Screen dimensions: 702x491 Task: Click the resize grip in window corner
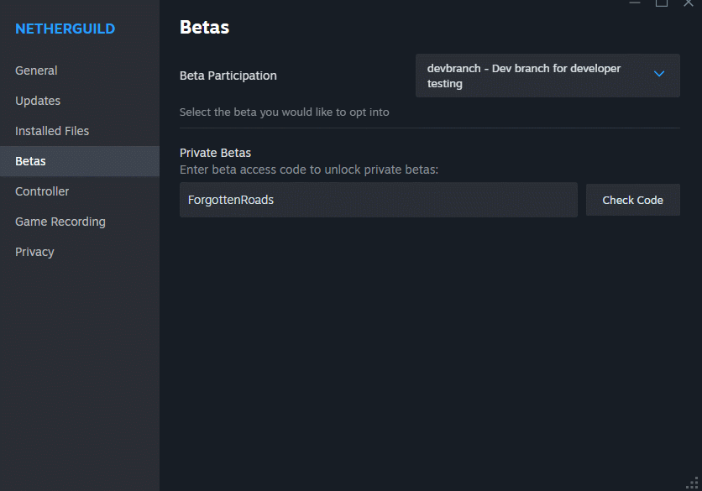coord(694,483)
